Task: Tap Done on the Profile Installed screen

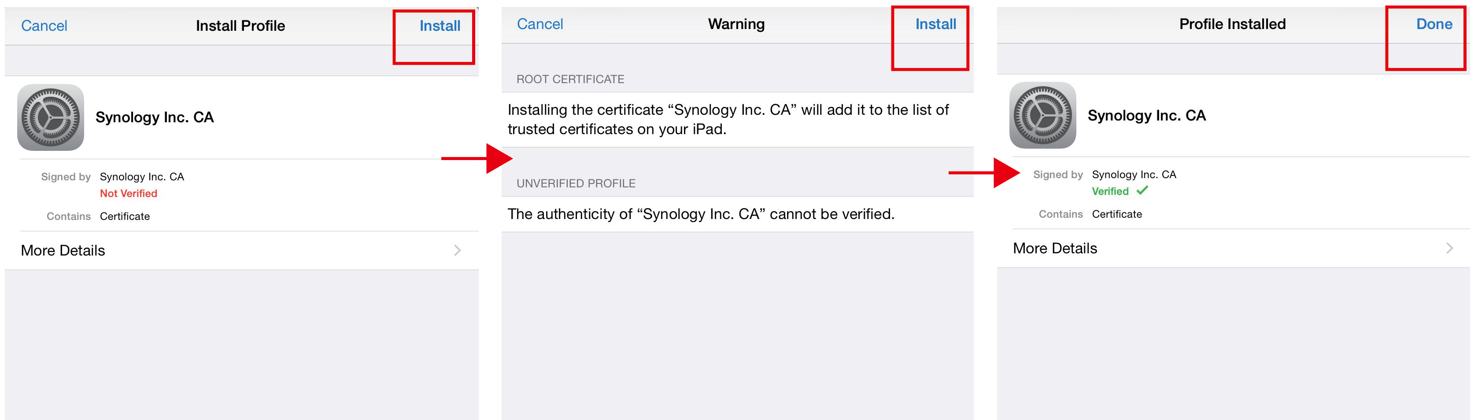Action: click(1434, 23)
